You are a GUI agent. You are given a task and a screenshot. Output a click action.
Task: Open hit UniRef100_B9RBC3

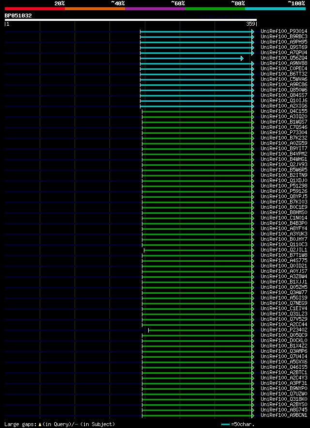tap(284, 37)
